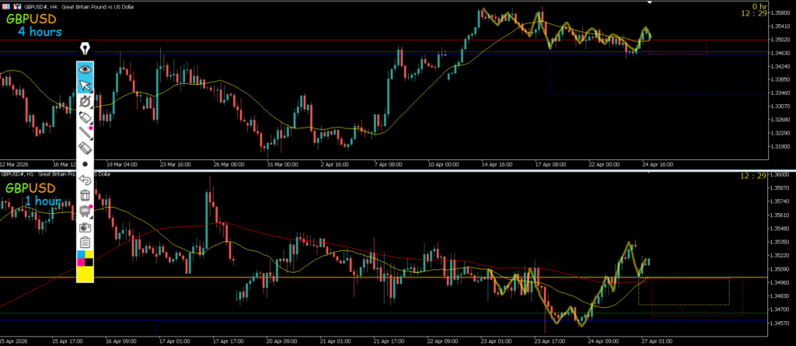Open the clipboard icon in toolbar
The image size is (796, 346).
(86, 243)
